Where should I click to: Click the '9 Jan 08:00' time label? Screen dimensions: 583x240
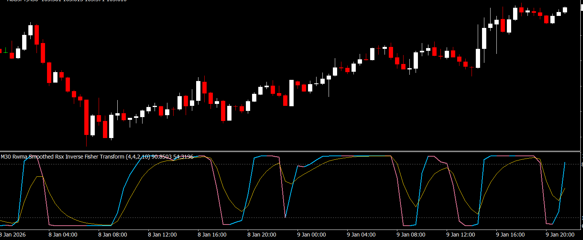pyautogui.click(x=411, y=235)
